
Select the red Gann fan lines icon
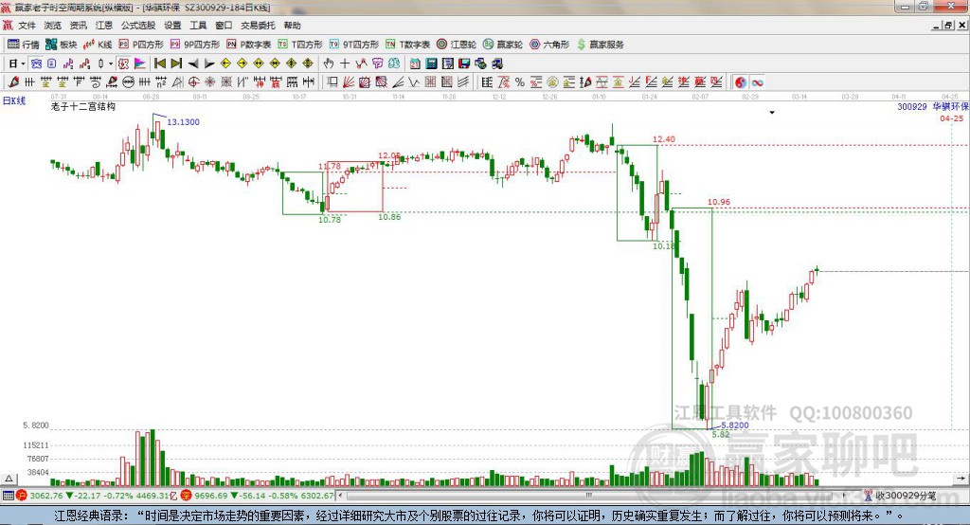[349, 82]
